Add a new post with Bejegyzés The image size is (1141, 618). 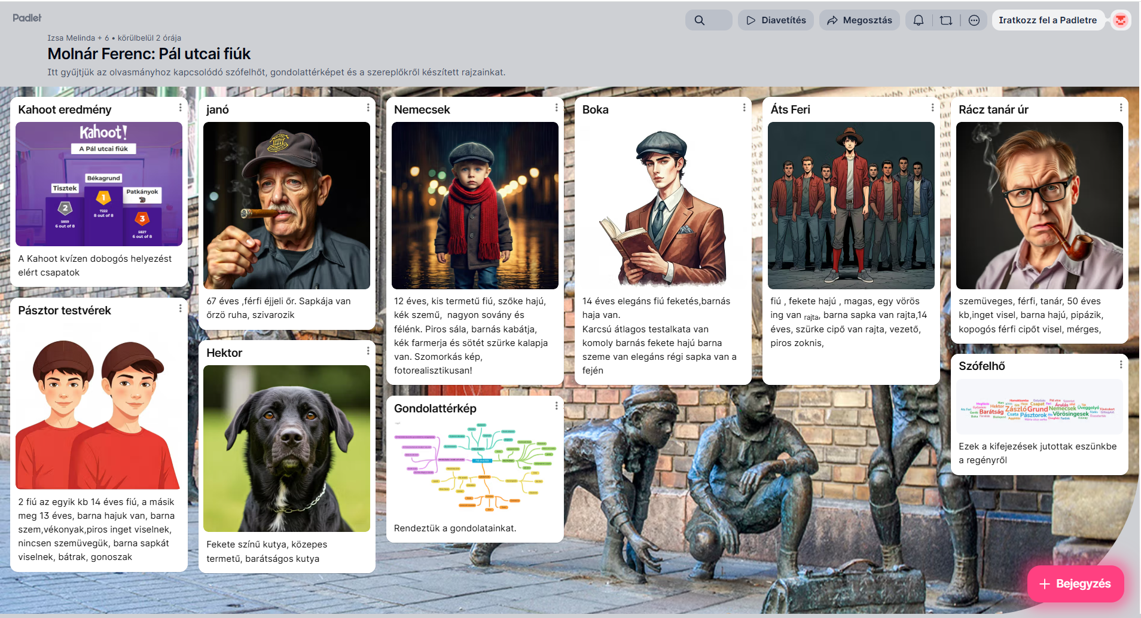[x=1075, y=584]
